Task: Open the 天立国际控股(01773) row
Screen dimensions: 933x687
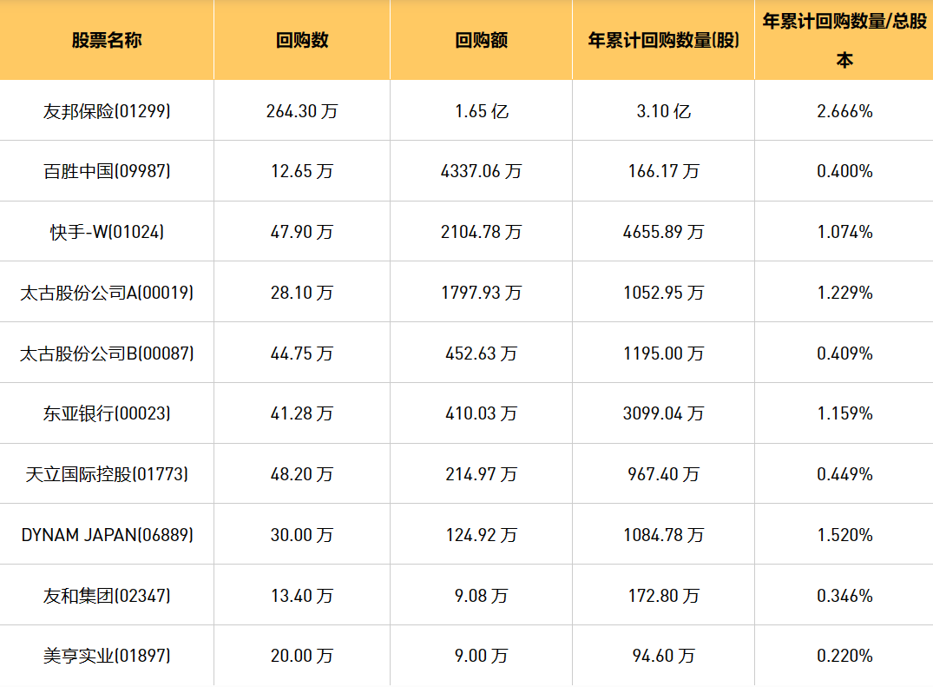Action: tap(107, 474)
